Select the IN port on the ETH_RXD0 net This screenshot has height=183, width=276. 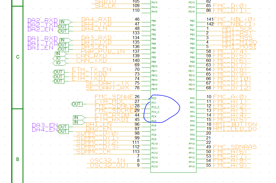tap(79, 118)
